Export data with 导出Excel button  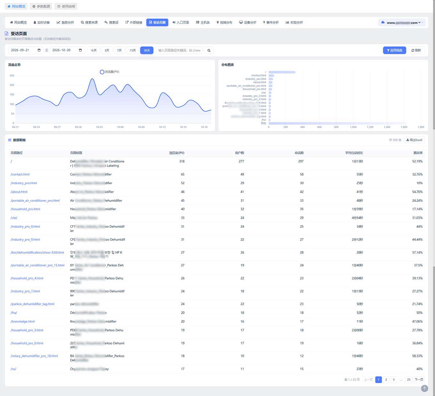pos(414,140)
